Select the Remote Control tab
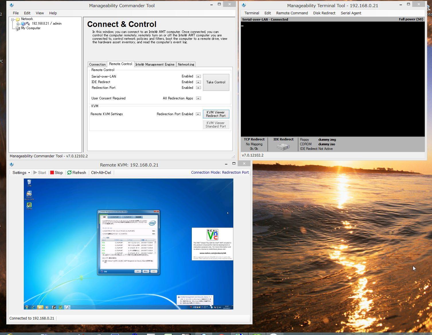This screenshot has height=335, width=432. coord(121,64)
